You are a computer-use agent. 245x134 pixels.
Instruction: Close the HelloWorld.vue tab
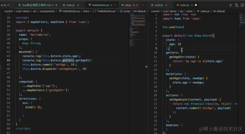(x=115, y=5)
